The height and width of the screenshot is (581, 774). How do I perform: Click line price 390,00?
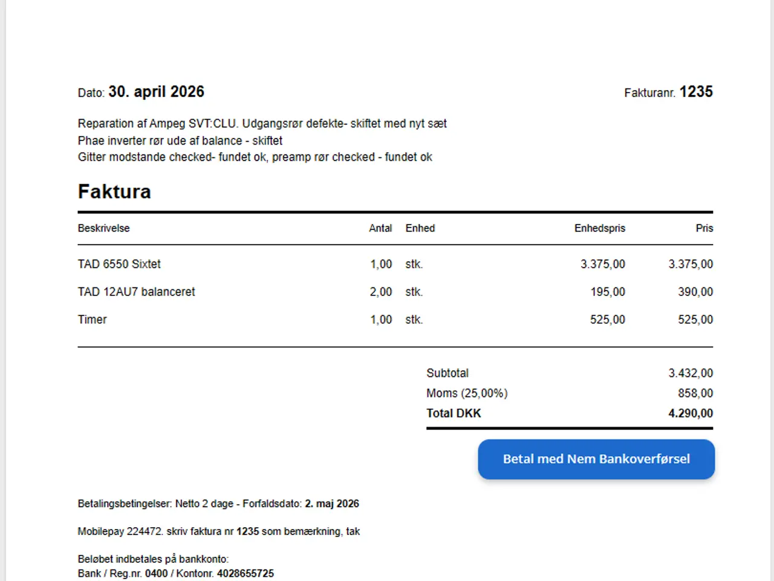click(695, 292)
